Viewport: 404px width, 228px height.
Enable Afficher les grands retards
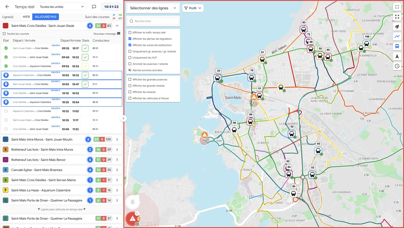(130, 86)
